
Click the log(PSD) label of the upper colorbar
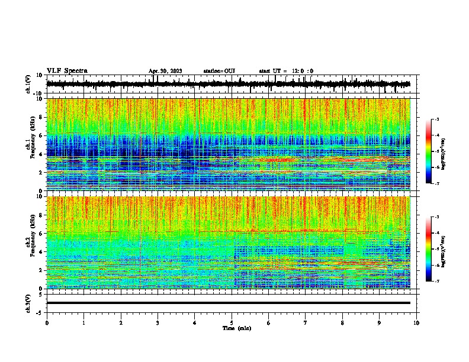(x=444, y=154)
